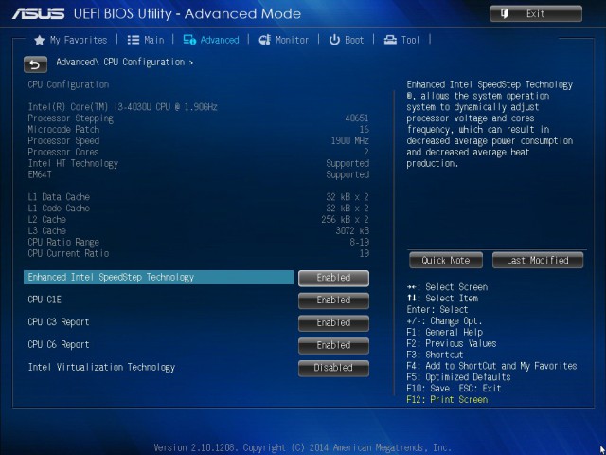
Task: Go to the Monitor tab
Action: coord(284,40)
